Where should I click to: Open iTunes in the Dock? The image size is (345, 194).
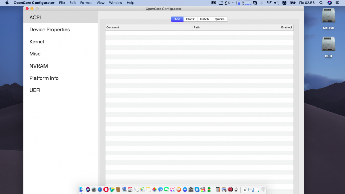coord(173,190)
